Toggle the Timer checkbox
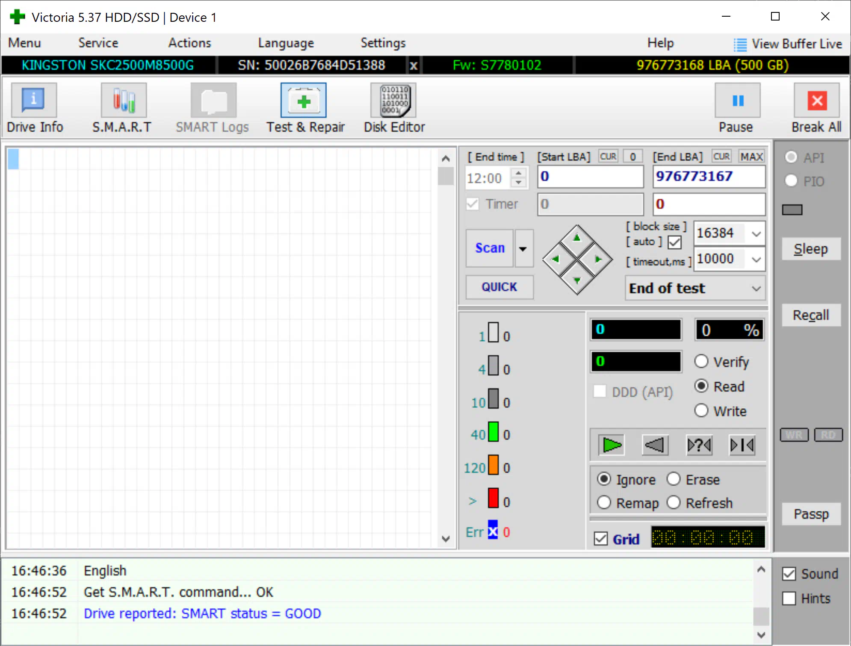 point(473,204)
